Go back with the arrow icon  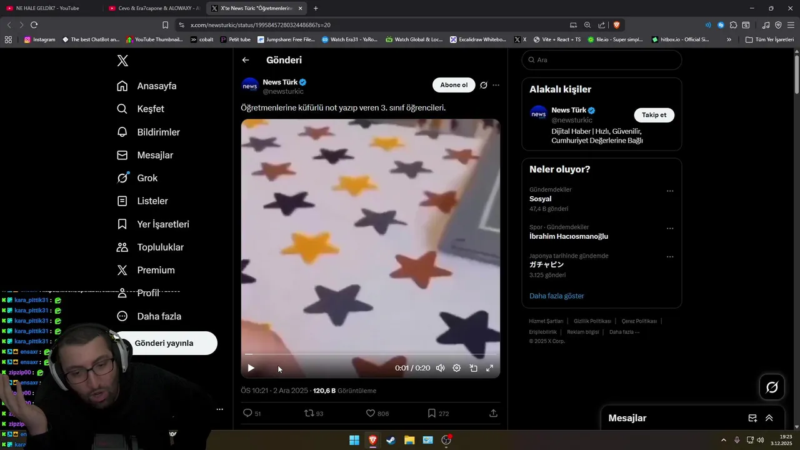point(246,60)
